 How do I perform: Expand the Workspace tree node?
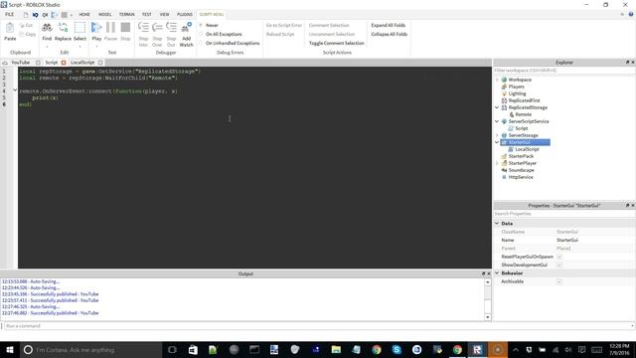497,80
